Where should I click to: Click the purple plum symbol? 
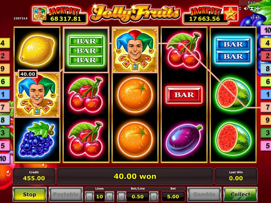[184, 139]
